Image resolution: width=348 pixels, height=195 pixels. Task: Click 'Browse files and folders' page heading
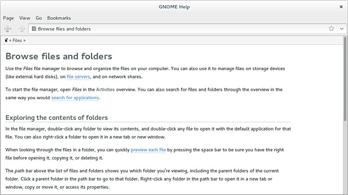coord(59,56)
